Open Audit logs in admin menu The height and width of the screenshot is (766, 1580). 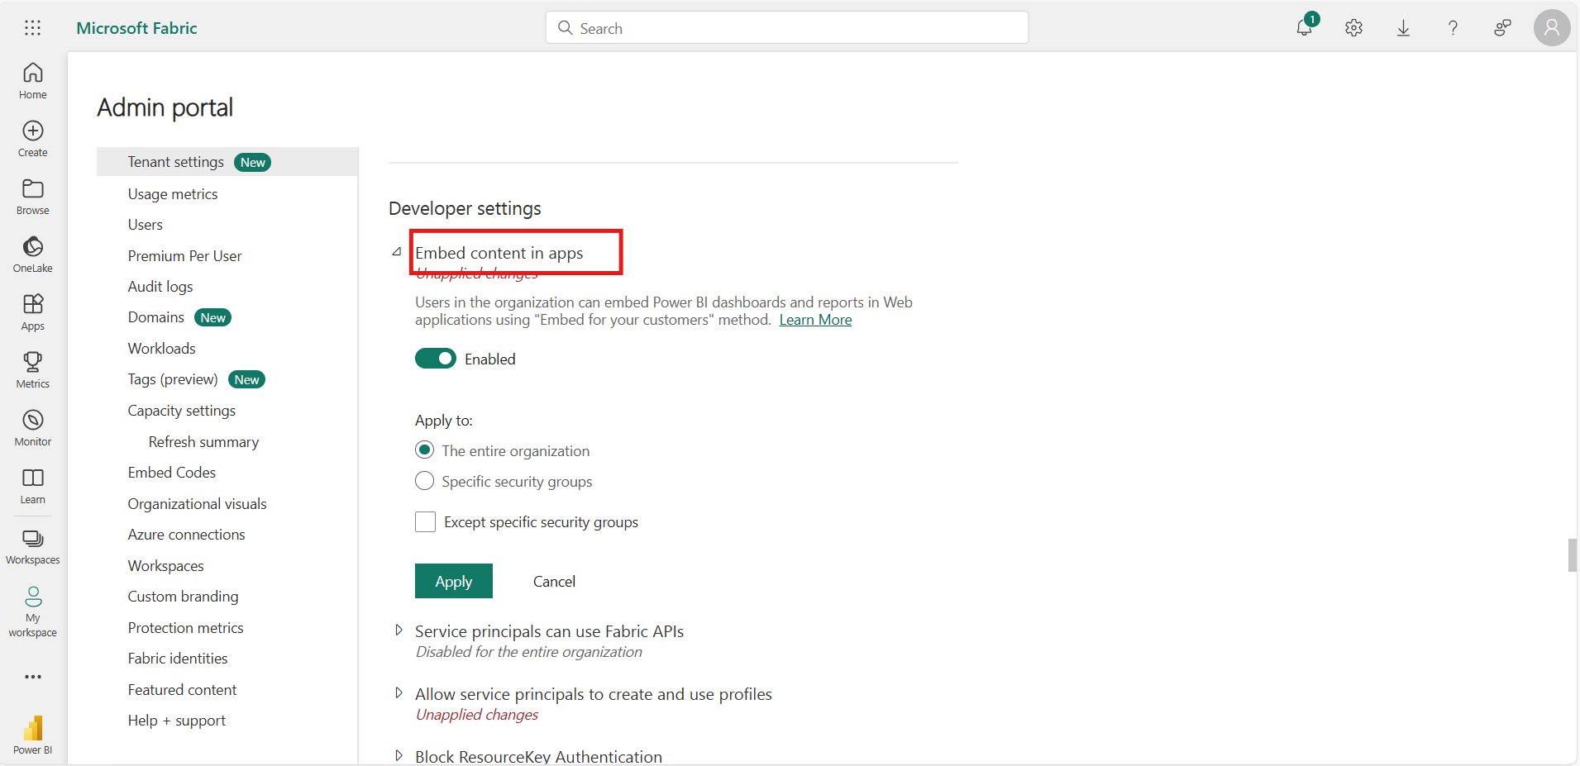tap(160, 287)
